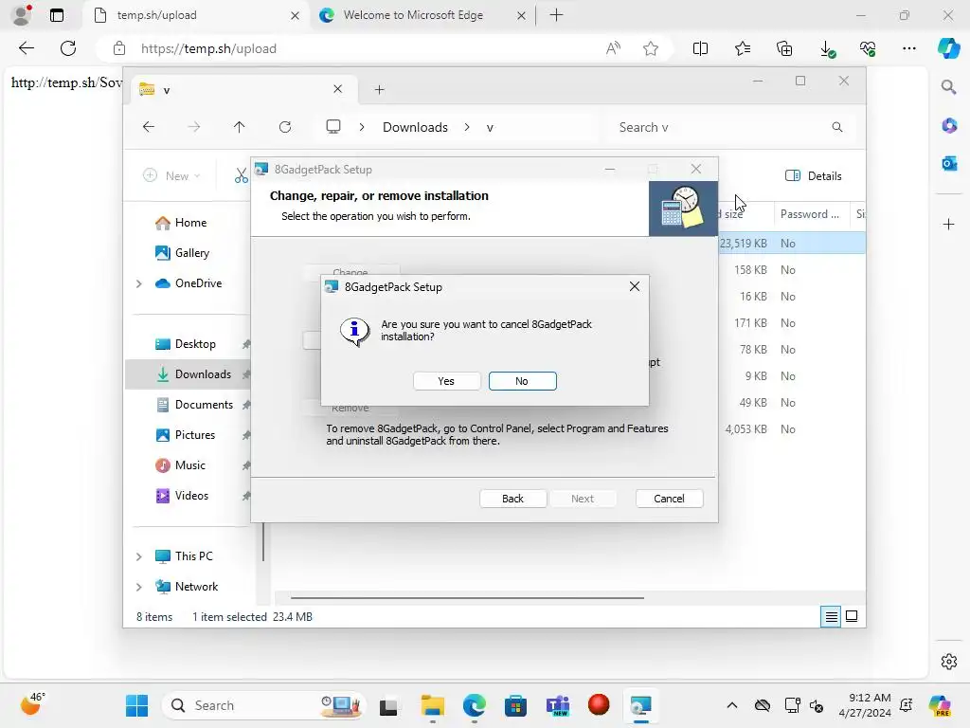Image resolution: width=970 pixels, height=728 pixels.
Task: Refresh the File Explorer folder view
Action: [x=285, y=127]
